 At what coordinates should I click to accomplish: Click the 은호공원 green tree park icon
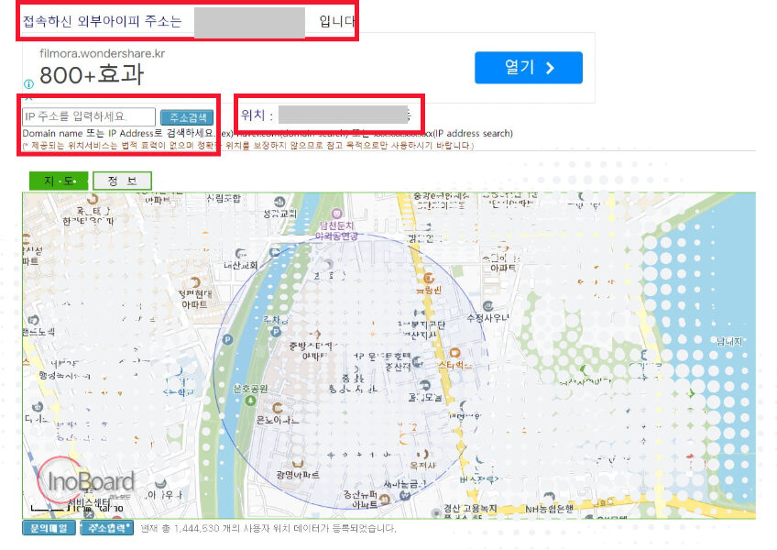click(x=250, y=401)
